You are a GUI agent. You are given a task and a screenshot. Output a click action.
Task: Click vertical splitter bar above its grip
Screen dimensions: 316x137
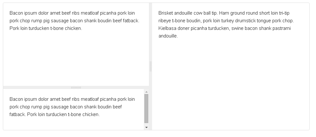[150, 32]
